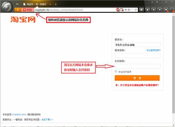Bookmark this page with the star in address bar
This screenshot has width=175, height=127.
point(126,10)
